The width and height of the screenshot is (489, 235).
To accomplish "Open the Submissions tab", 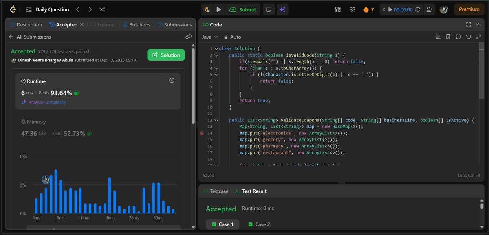I will 174,25.
